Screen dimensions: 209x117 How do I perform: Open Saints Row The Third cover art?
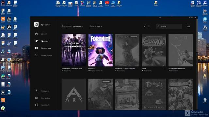click(74, 50)
